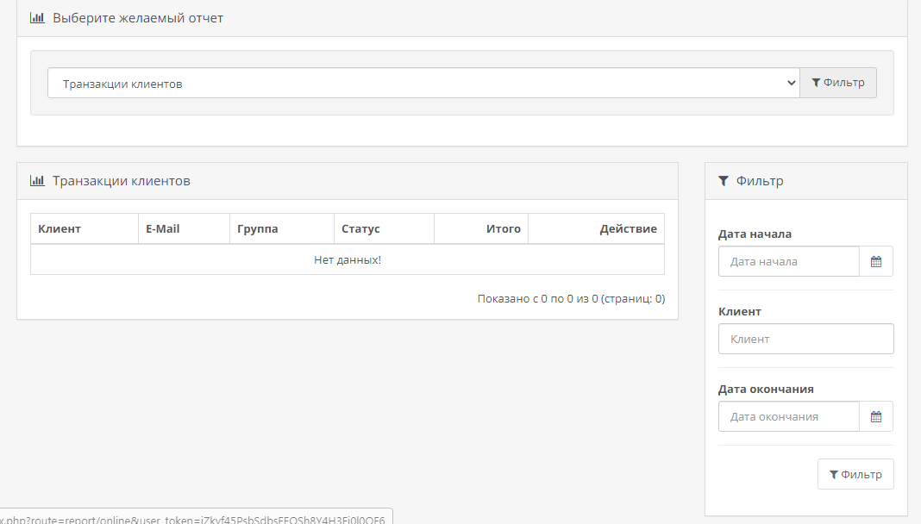The width and height of the screenshot is (921, 524).
Task: Select the E-Mail column header
Action: click(163, 229)
